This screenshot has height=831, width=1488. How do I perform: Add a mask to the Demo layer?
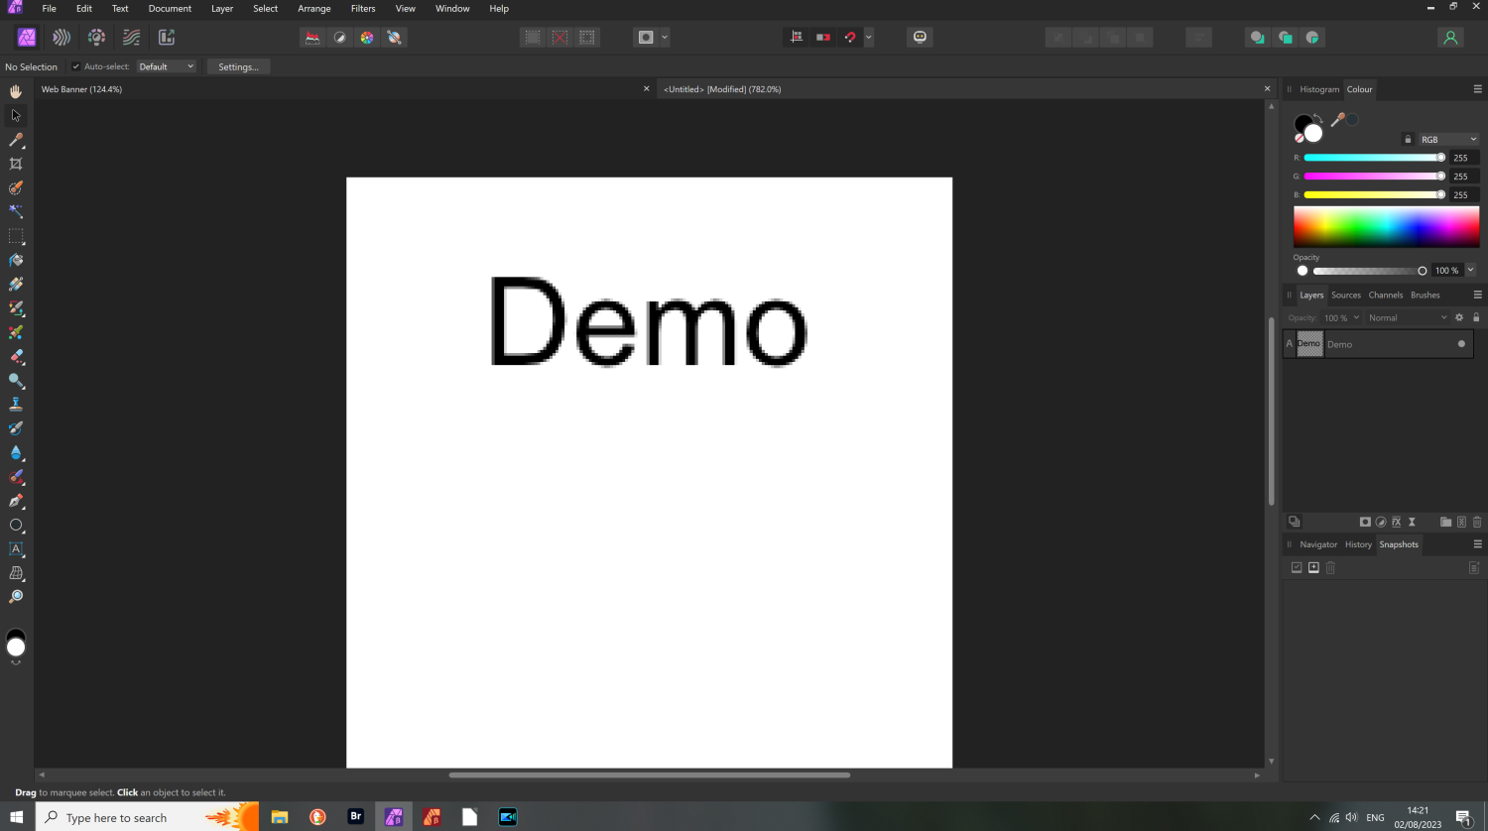coord(1365,522)
